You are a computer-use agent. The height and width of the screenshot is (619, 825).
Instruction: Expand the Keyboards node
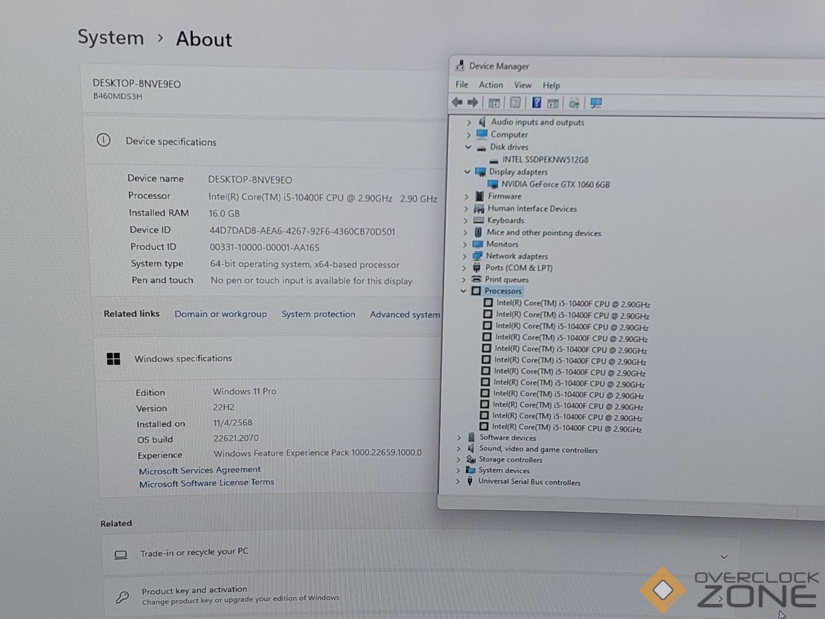(465, 220)
